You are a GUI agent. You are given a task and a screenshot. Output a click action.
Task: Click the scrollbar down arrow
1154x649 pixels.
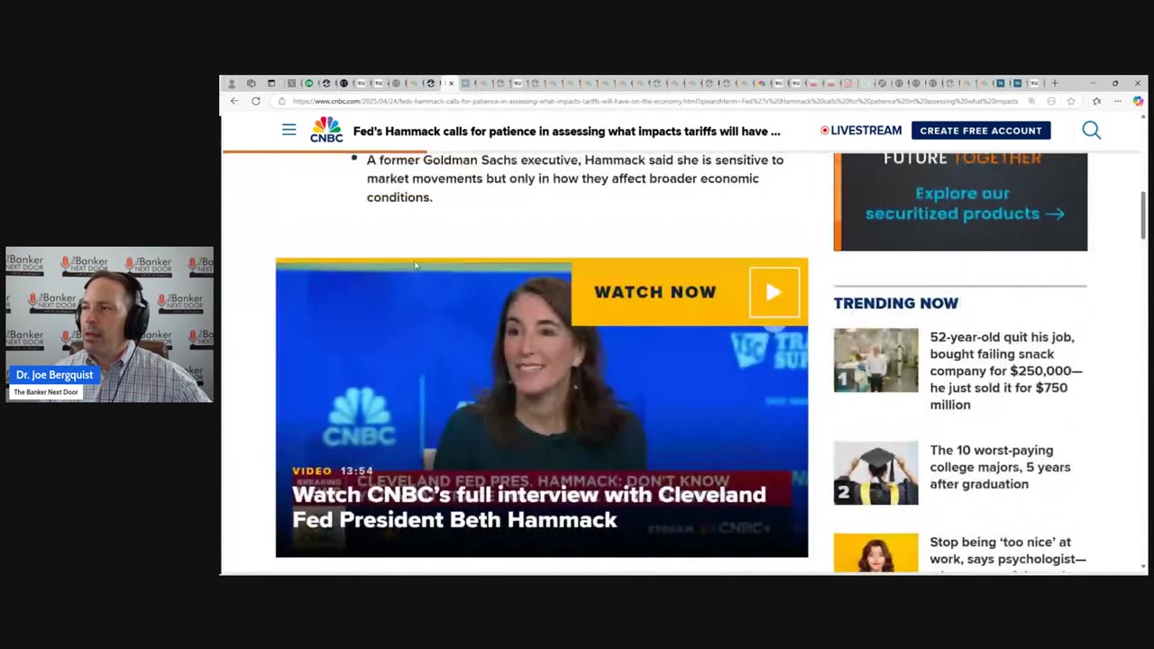coord(1143,567)
